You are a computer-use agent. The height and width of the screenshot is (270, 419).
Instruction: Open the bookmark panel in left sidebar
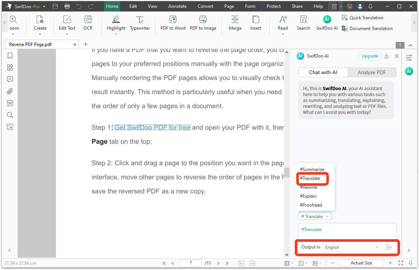[10, 56]
